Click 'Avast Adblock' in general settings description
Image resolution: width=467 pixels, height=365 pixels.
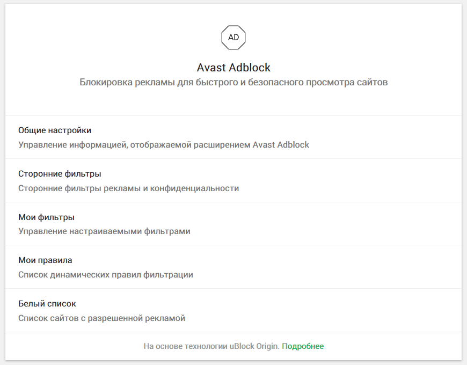281,145
